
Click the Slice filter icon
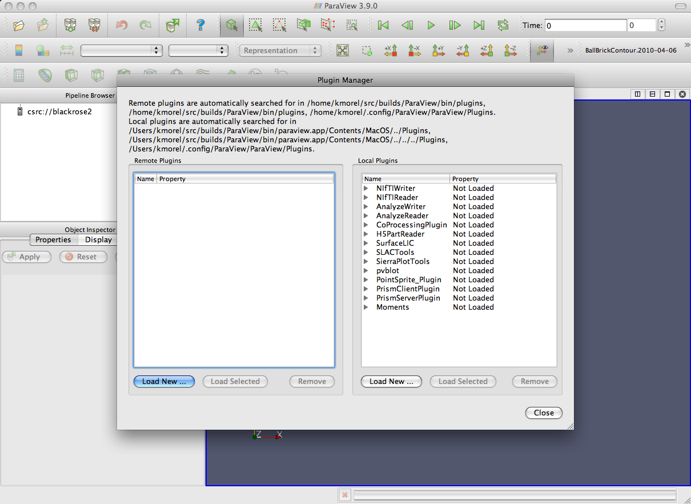(98, 75)
